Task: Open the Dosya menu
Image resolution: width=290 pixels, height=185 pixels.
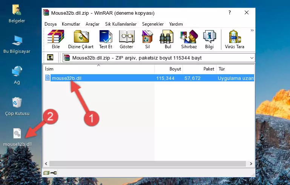Action: click(51, 24)
